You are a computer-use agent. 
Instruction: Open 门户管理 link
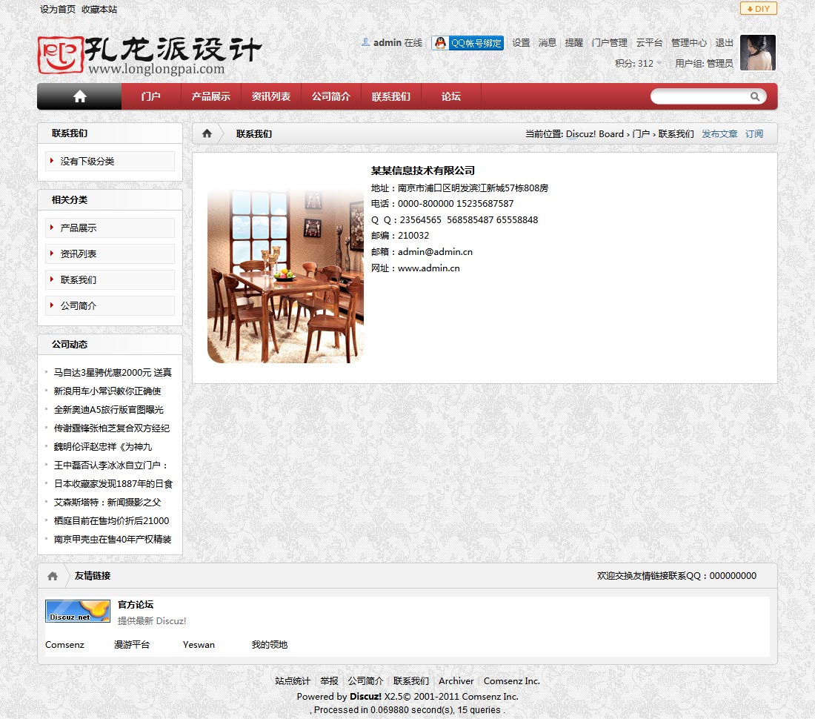(609, 43)
